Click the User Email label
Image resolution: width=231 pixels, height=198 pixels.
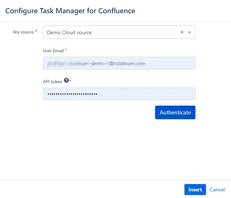click(53, 51)
